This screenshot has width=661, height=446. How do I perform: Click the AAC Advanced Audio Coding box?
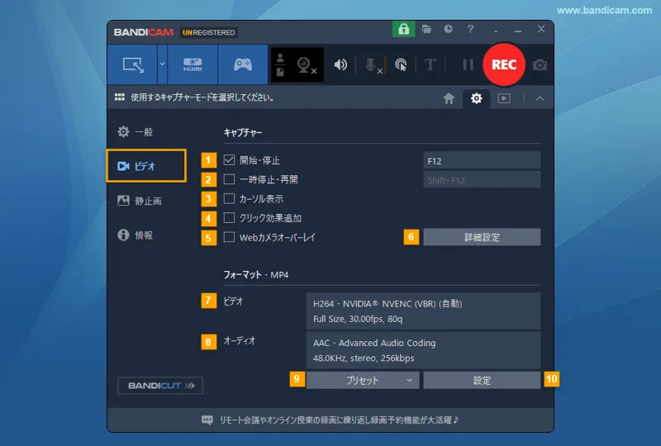[423, 350]
